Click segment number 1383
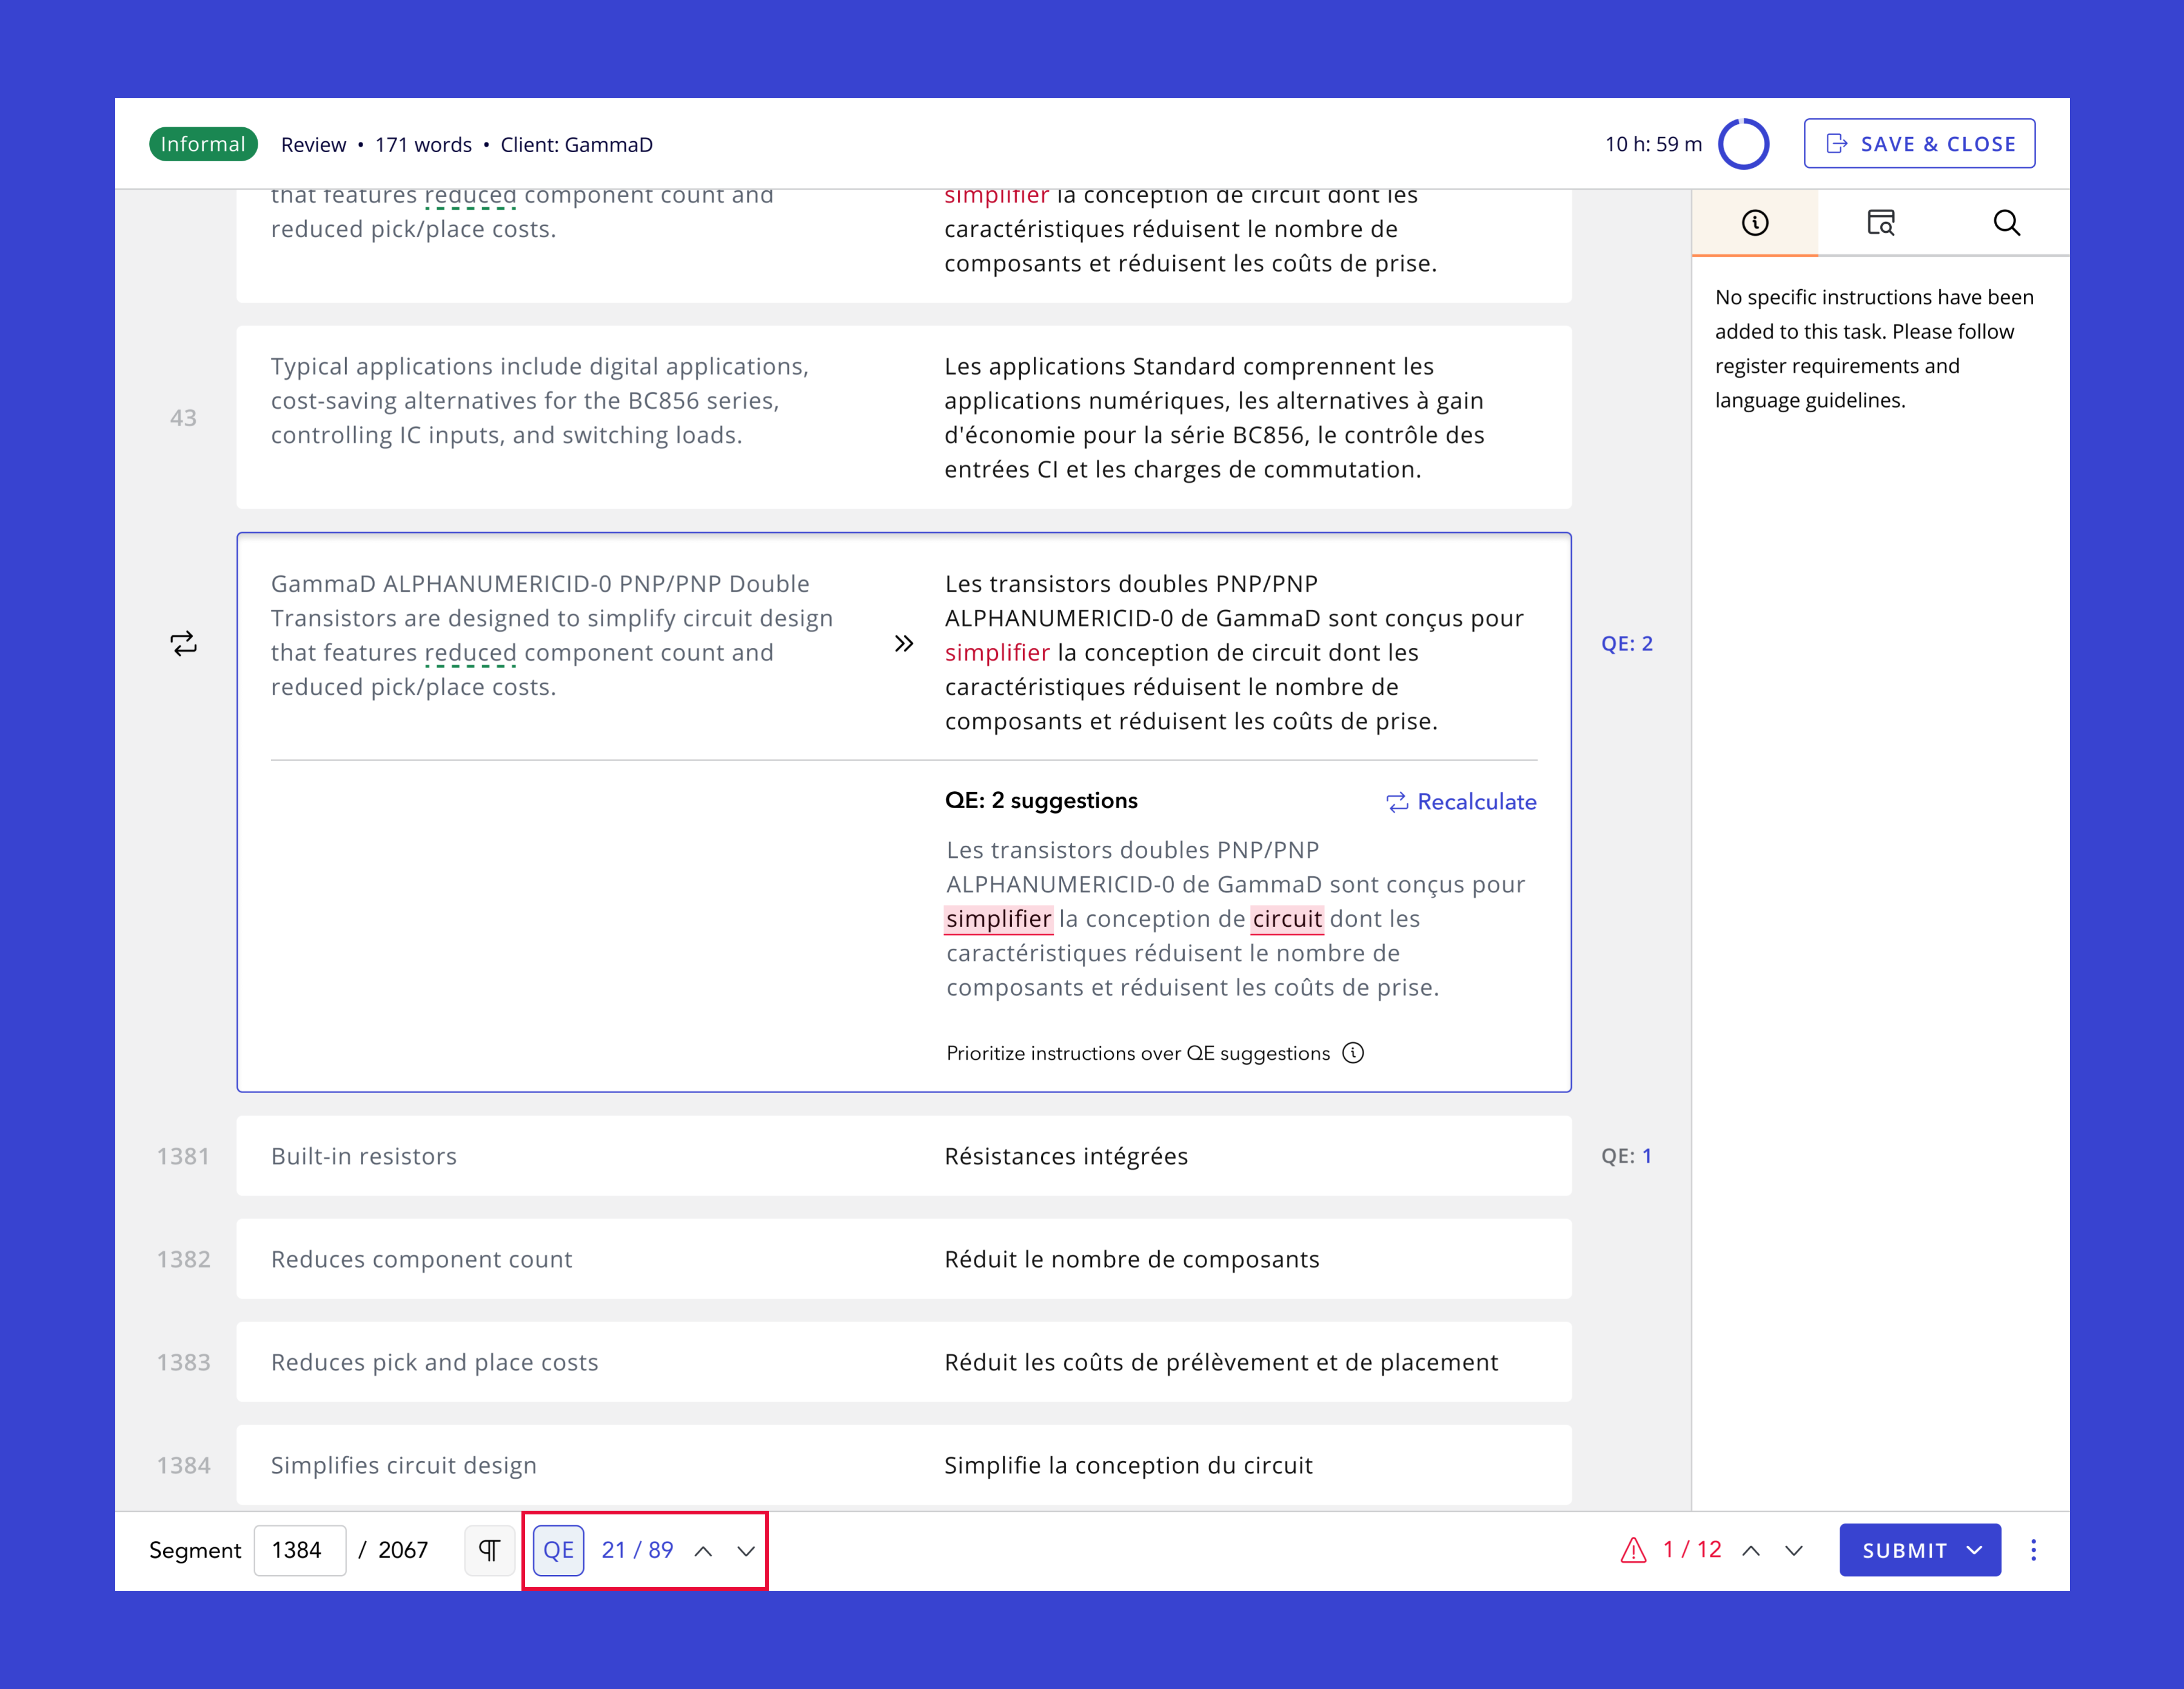Image resolution: width=2184 pixels, height=1689 pixels. tap(183, 1362)
